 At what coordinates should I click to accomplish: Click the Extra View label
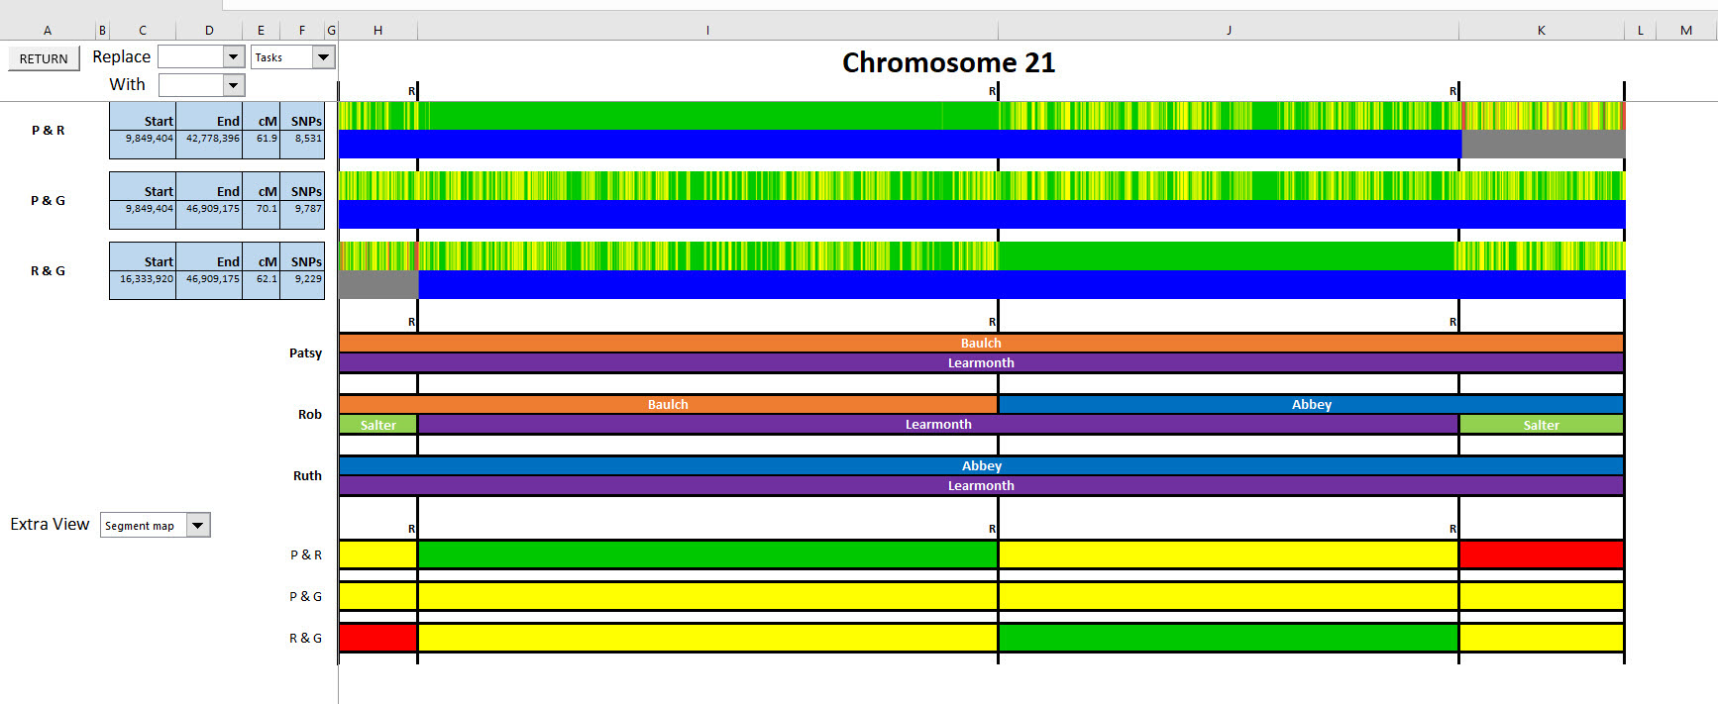pyautogui.click(x=50, y=524)
